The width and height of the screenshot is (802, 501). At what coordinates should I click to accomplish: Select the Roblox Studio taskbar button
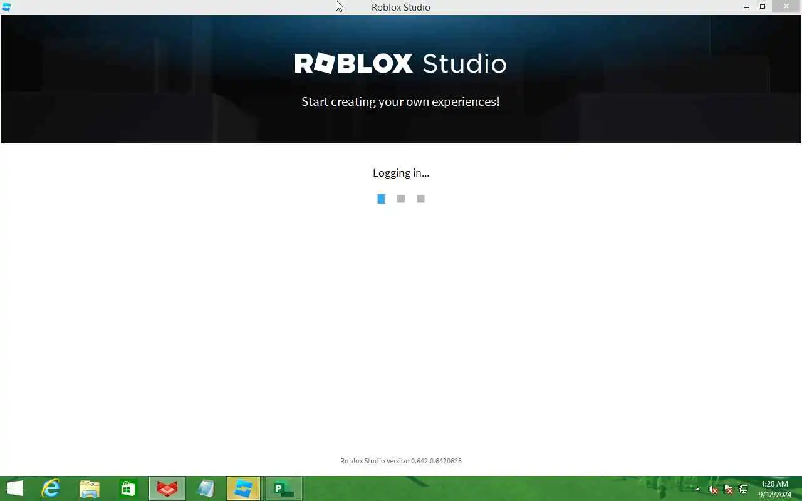(x=243, y=488)
